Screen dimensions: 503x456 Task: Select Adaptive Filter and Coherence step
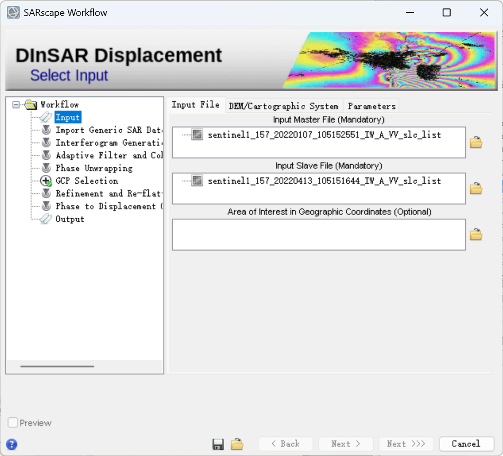coord(109,155)
